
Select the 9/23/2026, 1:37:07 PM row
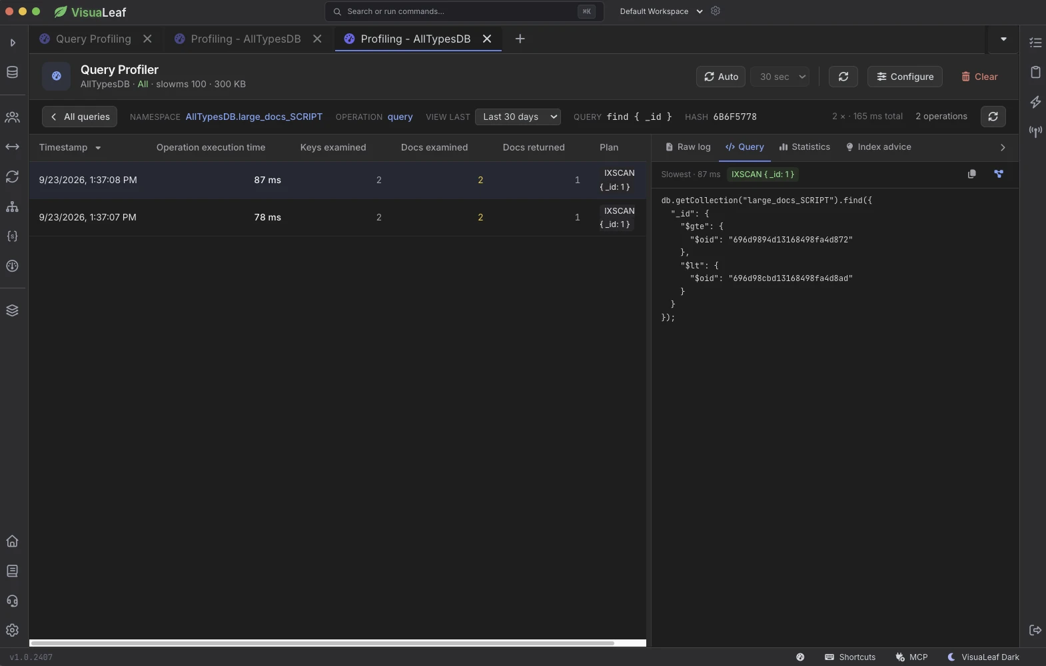coord(337,218)
